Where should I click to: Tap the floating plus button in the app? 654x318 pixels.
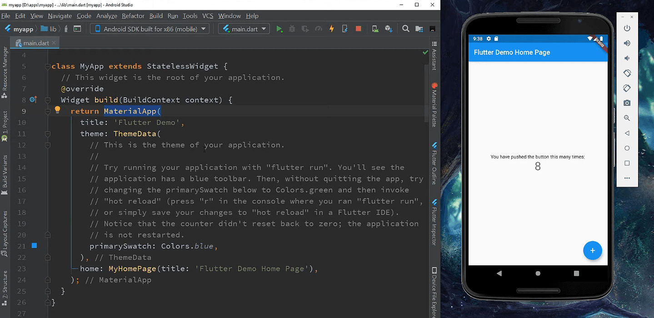tap(592, 250)
